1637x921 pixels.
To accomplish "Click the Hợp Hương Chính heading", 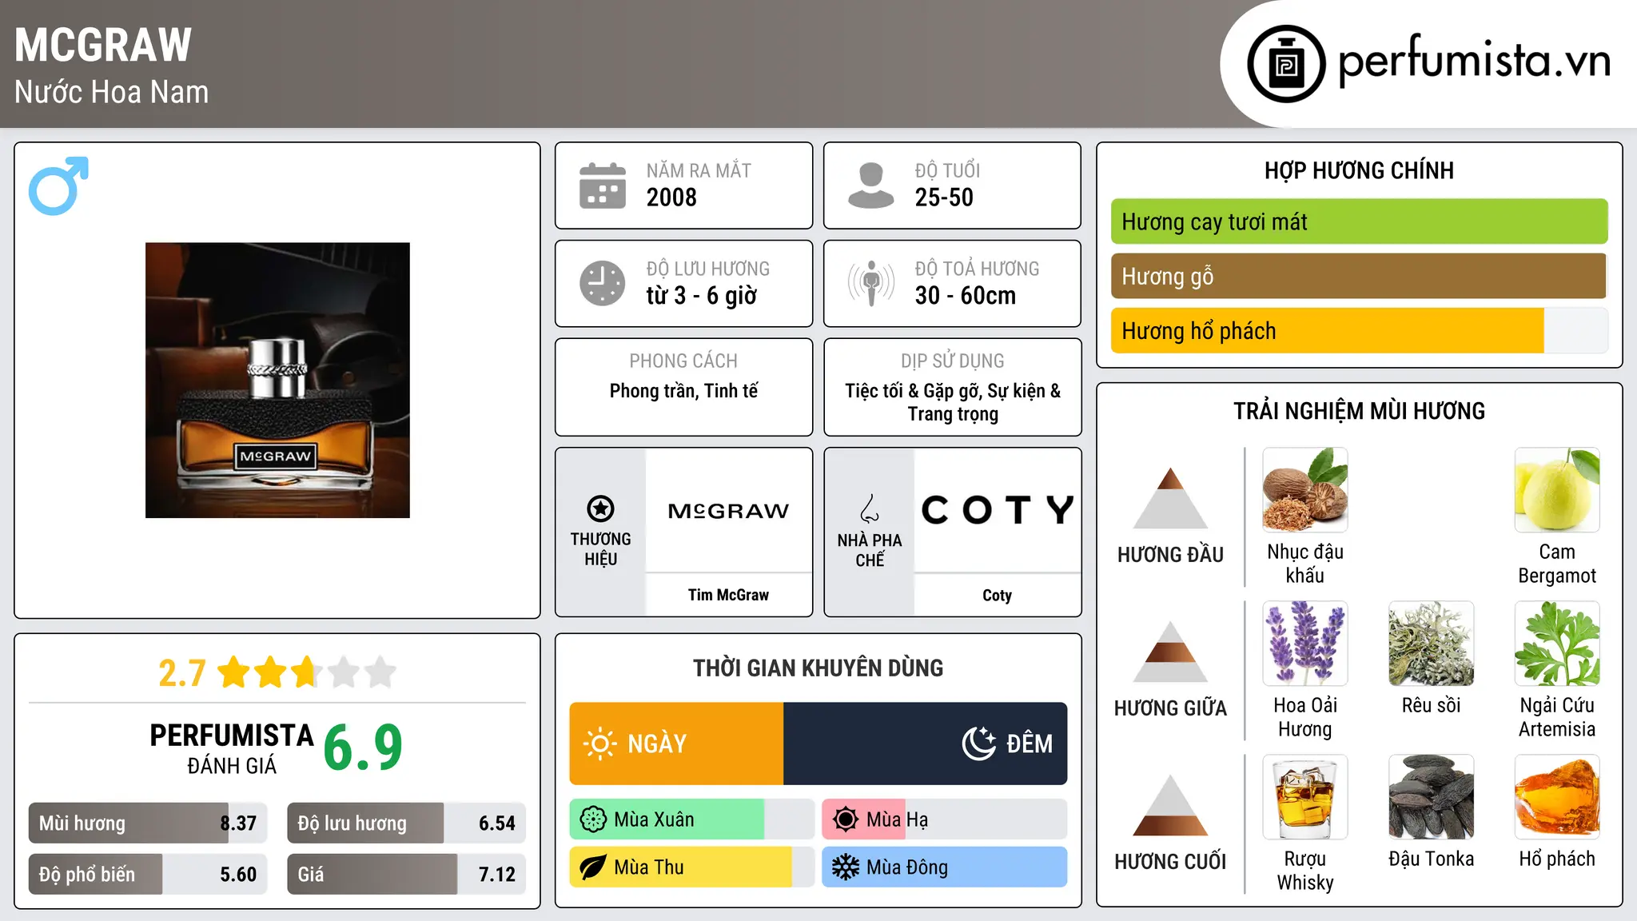I will 1359,170.
